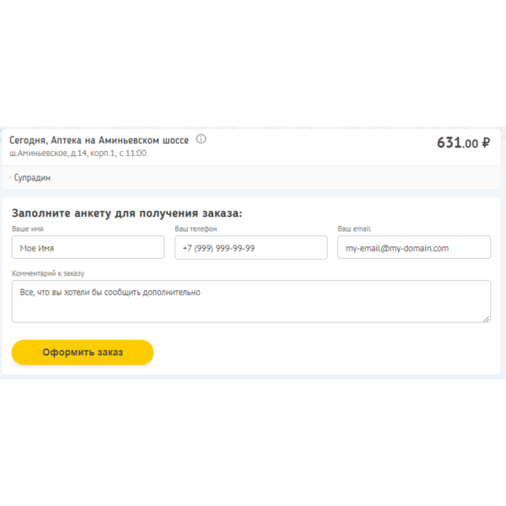Click the 'Ваш email' field label
506x506 pixels.
(x=354, y=229)
